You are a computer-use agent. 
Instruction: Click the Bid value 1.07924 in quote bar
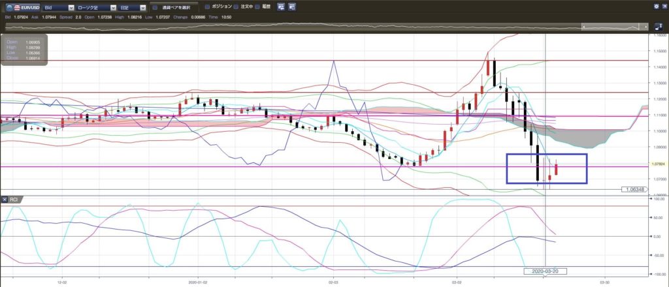[x=21, y=17]
